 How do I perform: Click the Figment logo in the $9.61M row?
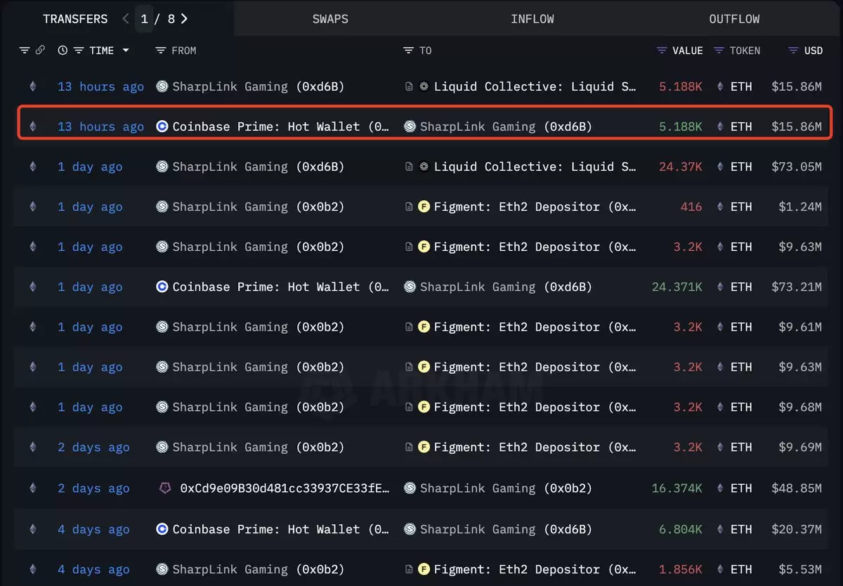click(x=424, y=327)
